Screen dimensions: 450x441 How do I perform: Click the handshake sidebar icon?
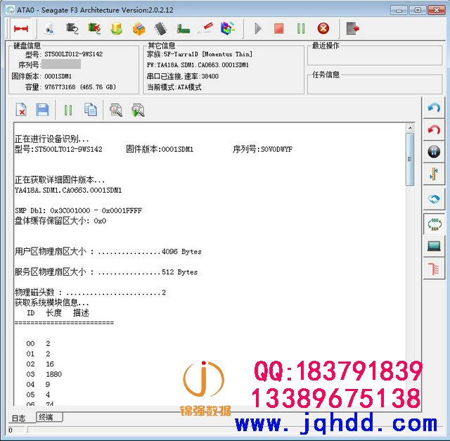point(434,198)
